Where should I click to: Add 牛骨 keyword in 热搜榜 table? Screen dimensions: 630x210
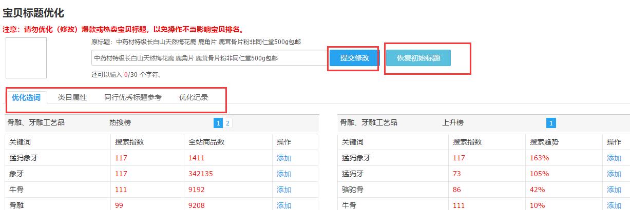[284, 190]
